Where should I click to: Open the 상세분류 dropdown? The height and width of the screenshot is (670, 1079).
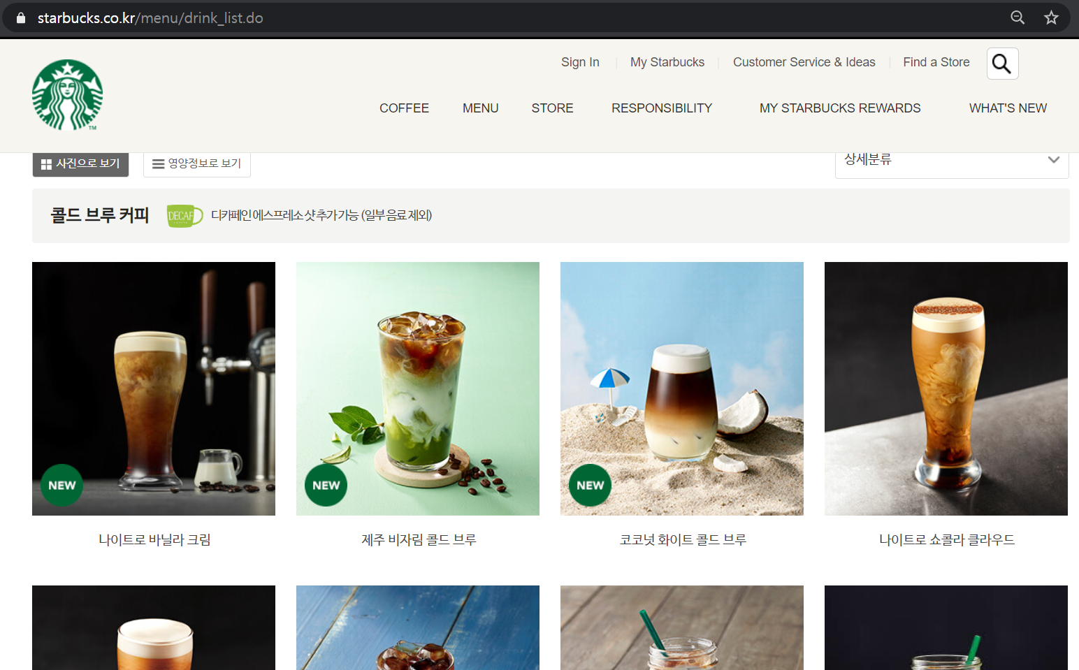click(952, 165)
